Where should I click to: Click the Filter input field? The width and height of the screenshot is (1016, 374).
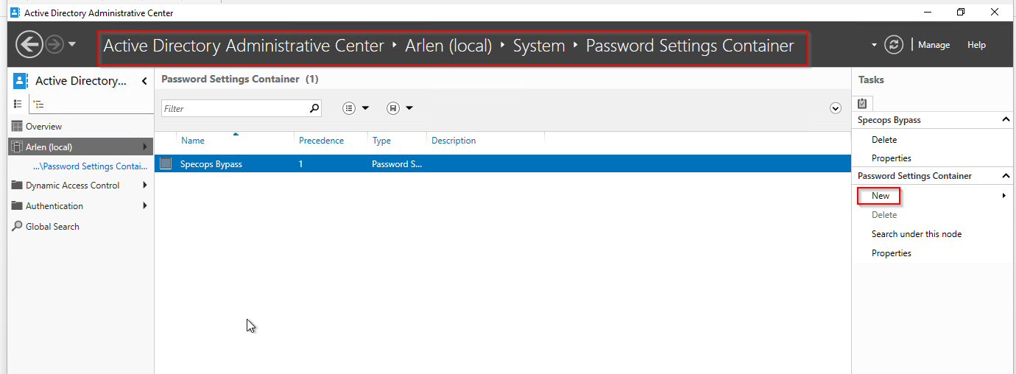coord(235,108)
